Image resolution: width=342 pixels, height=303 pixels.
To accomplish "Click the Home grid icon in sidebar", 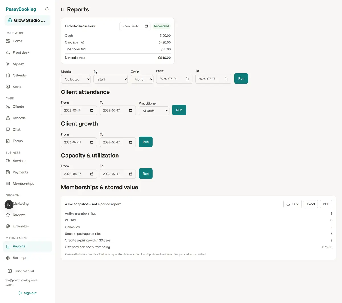I will [x=8, y=41].
